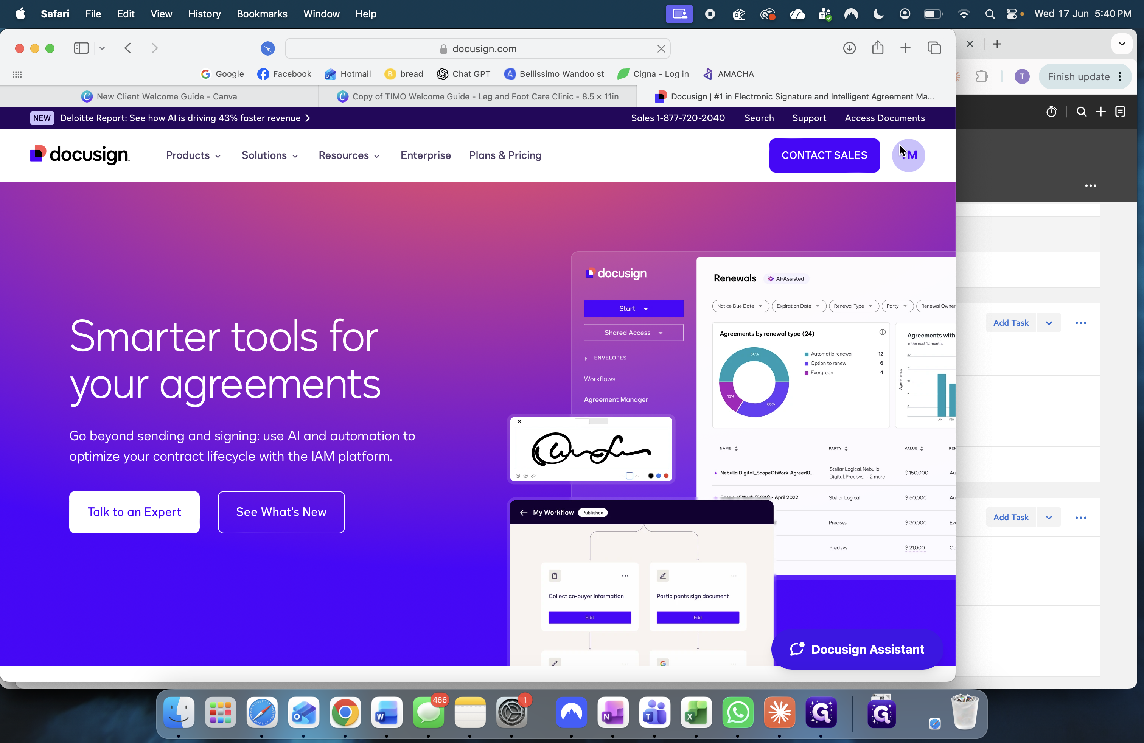Open the Safari share sheet
Screen dimensions: 1144x743
pos(878,48)
